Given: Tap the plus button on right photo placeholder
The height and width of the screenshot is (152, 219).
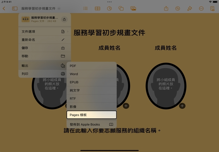Looking at the screenshot, I should 182,106.
